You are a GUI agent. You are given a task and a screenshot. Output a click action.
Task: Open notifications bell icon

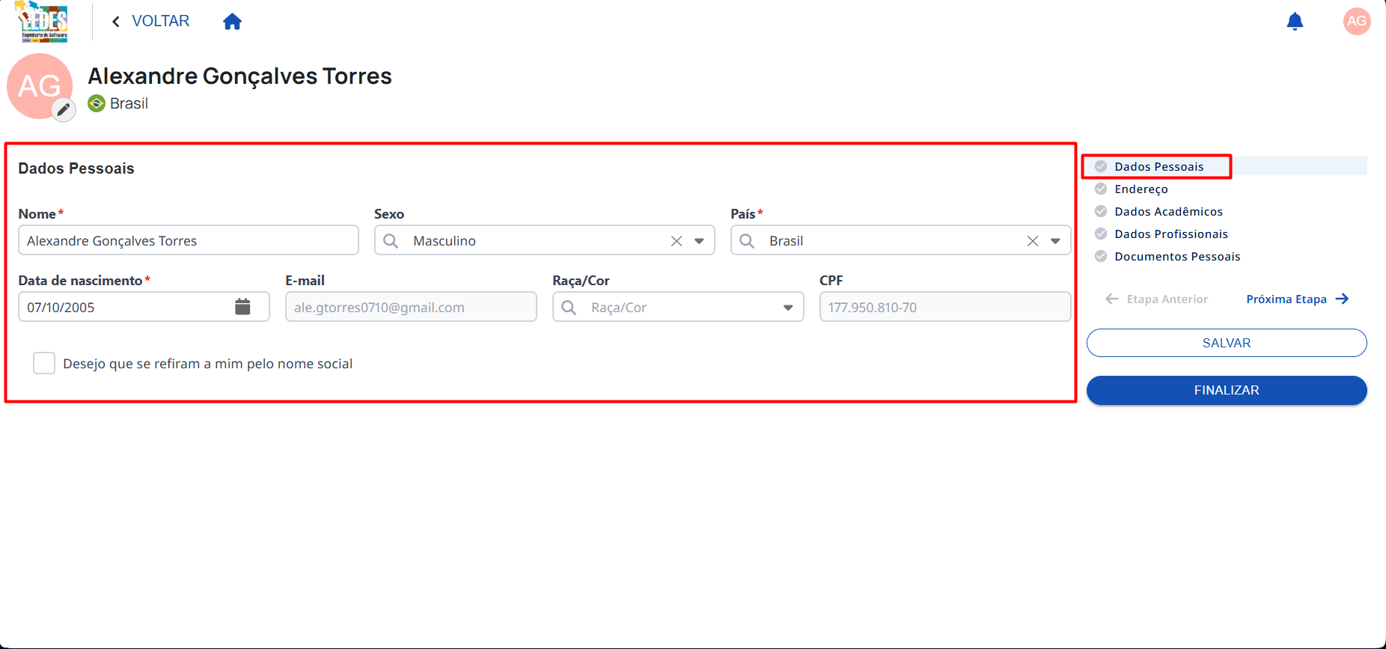coord(1295,22)
